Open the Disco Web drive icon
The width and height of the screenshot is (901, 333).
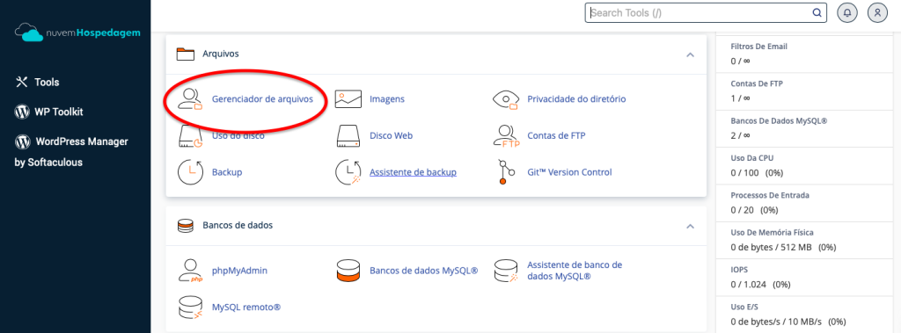(348, 135)
